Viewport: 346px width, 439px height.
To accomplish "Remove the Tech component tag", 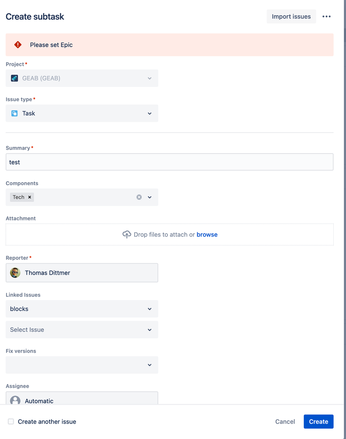I will tap(30, 197).
